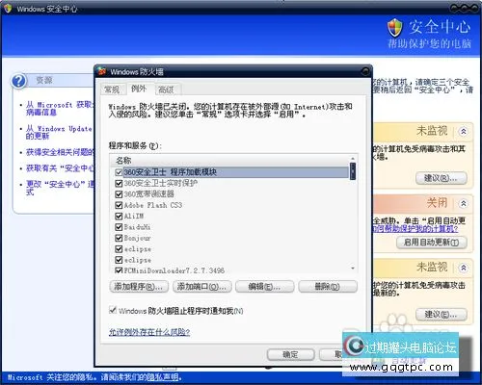Click the list scrollbar down arrow
The height and width of the screenshot is (385, 482).
point(353,269)
